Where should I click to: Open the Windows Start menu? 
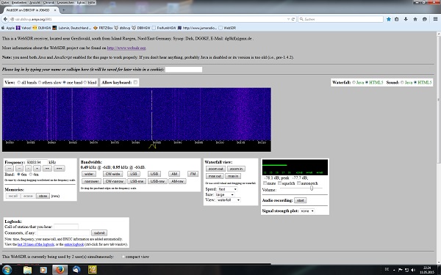[7, 270]
